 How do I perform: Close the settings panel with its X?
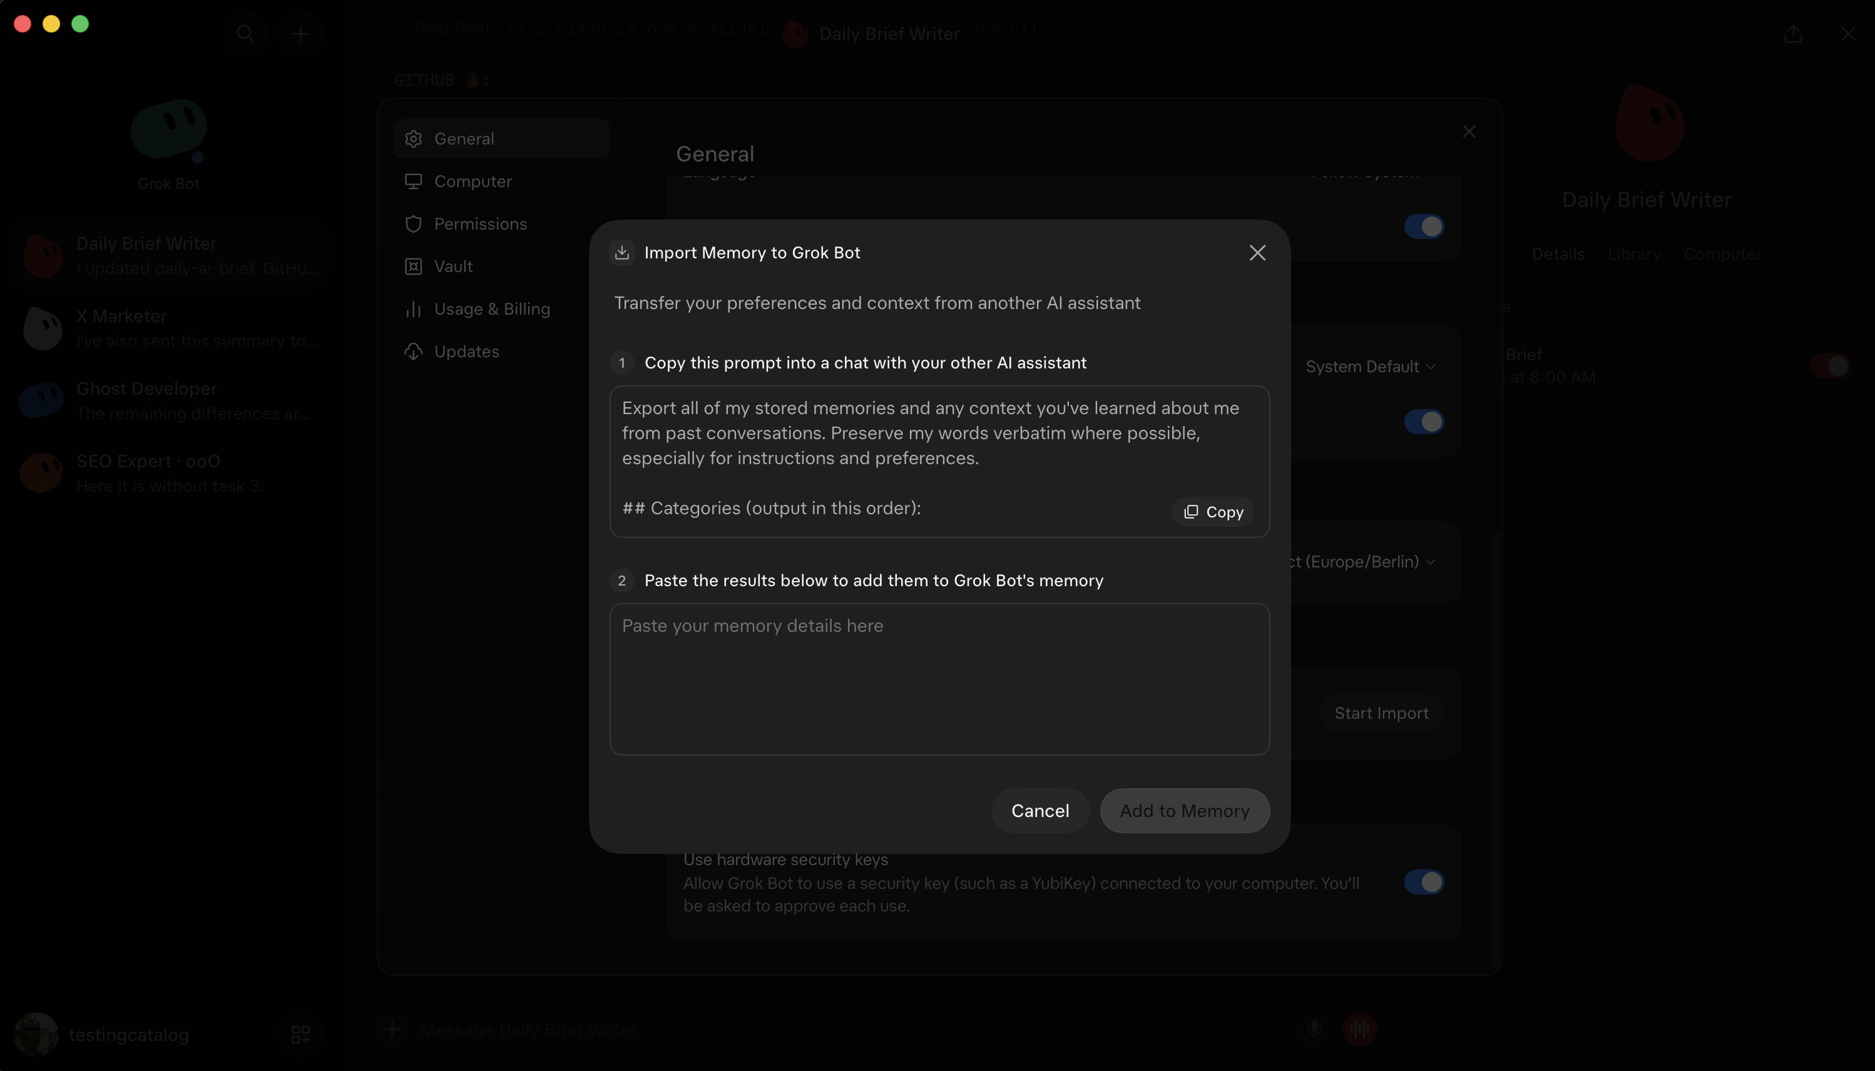pos(1469,131)
